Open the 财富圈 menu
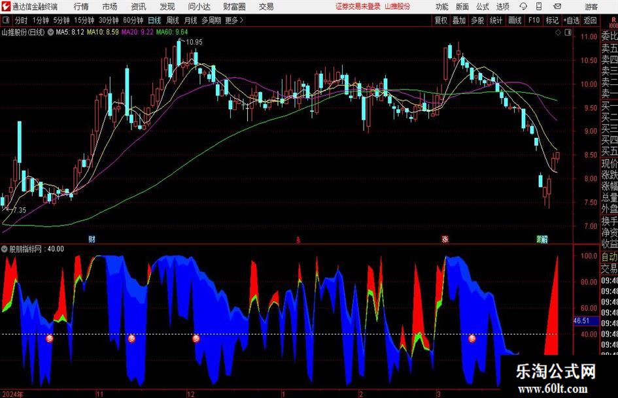Image resolution: width=618 pixels, height=398 pixels. [234, 7]
